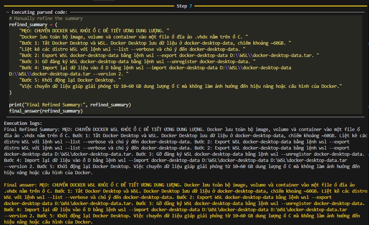This screenshot has width=369, height=225.
Task: Click the "Bước 5: Khởi động lại" code string
Action: pos(70,80)
